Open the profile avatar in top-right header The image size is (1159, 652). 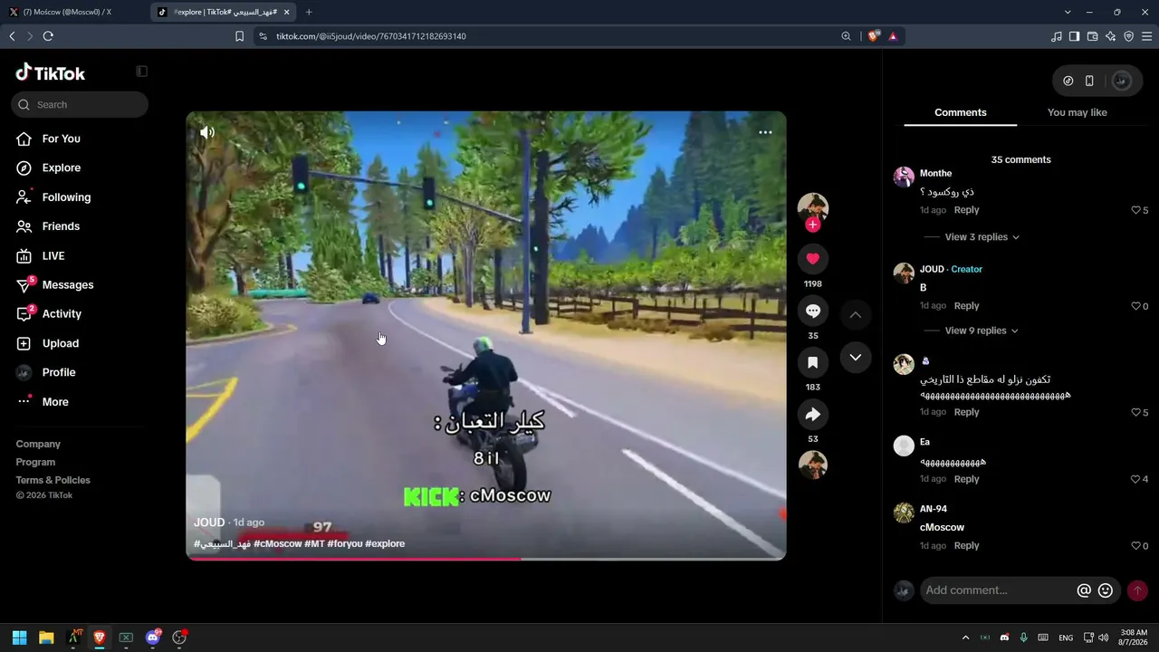(1121, 81)
